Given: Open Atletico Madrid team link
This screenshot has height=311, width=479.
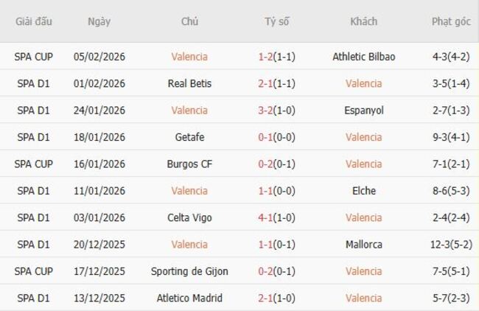Looking at the screenshot, I should [189, 298].
